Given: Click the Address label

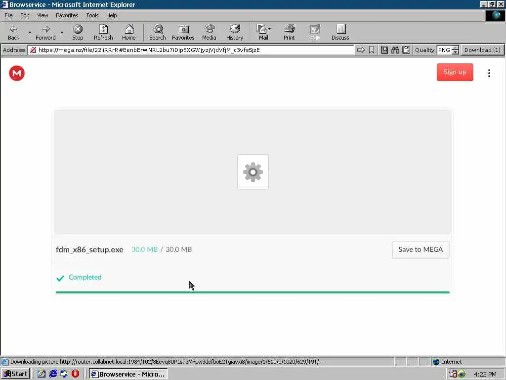Looking at the screenshot, I should [14, 50].
